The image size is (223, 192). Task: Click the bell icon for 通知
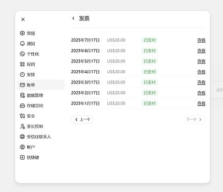pos(23,44)
